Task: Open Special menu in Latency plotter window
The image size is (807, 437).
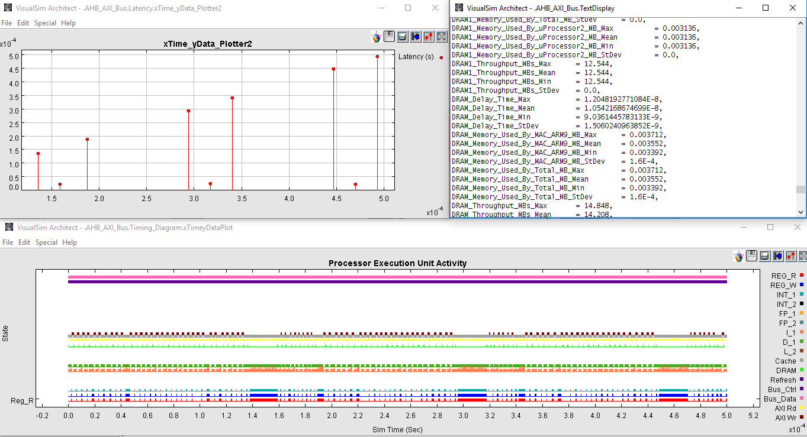Action: point(46,23)
